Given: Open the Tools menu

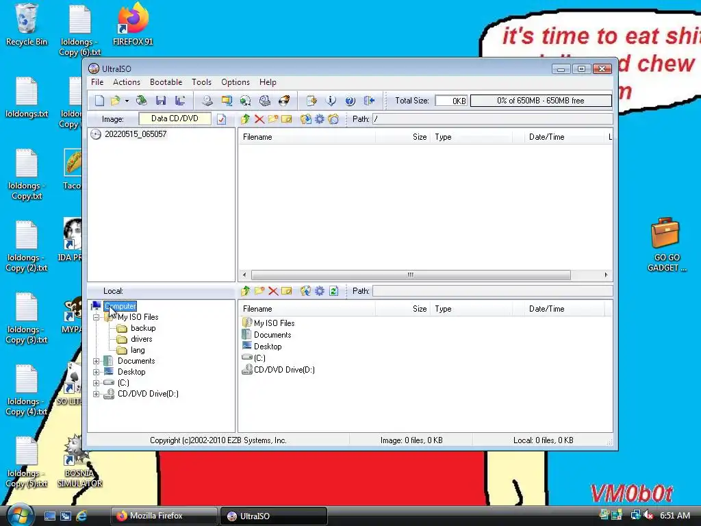Looking at the screenshot, I should point(202,82).
